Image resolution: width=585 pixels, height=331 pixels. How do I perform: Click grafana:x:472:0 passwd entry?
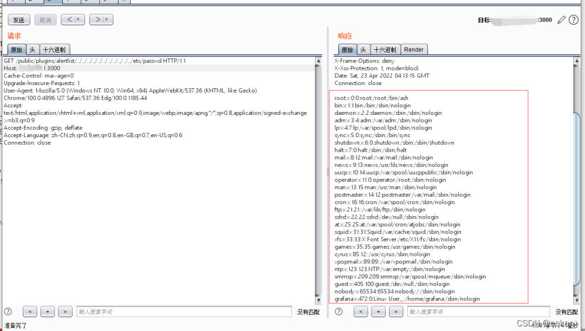pos(407,299)
